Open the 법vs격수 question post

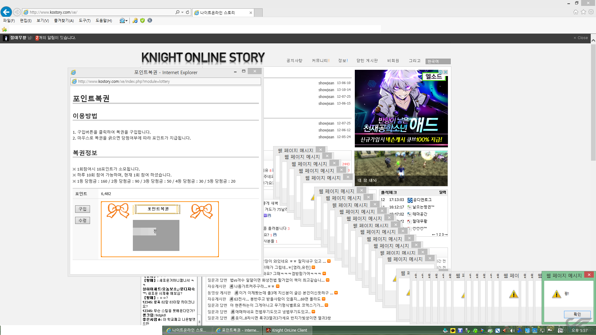point(277,280)
